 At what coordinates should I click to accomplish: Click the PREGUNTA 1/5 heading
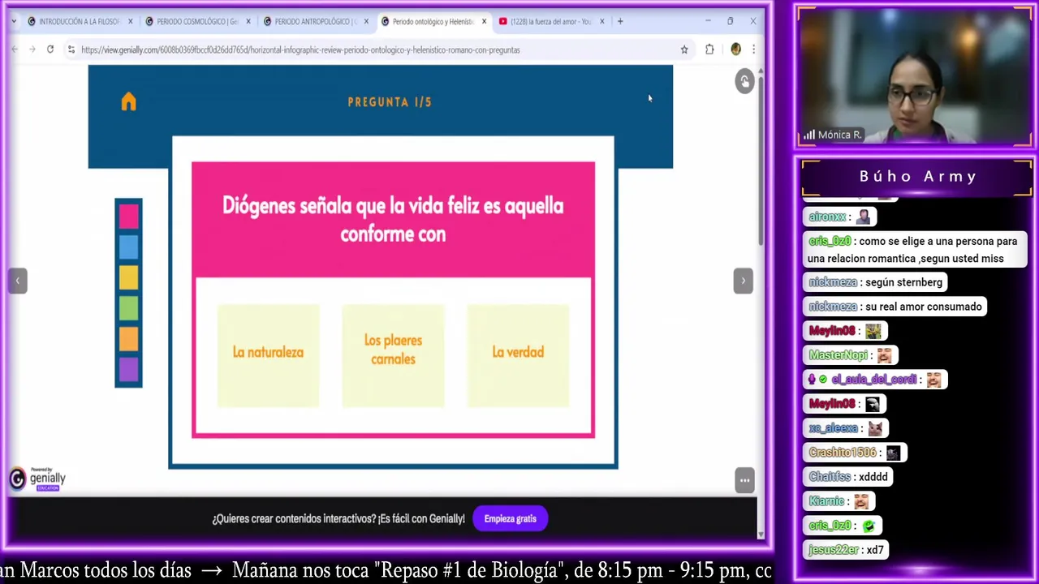390,102
